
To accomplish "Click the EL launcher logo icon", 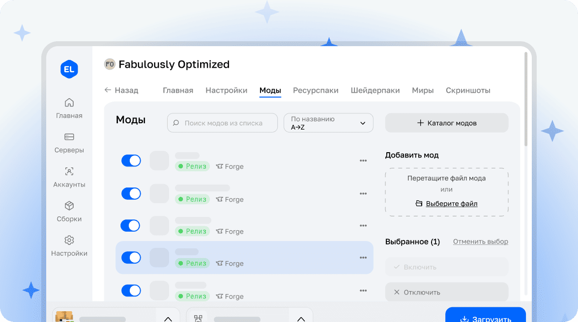I will [x=69, y=69].
